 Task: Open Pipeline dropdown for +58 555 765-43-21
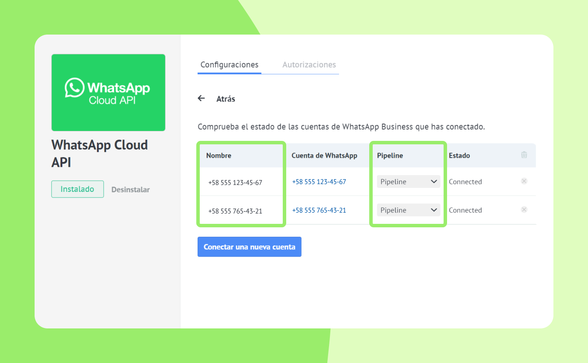click(409, 210)
